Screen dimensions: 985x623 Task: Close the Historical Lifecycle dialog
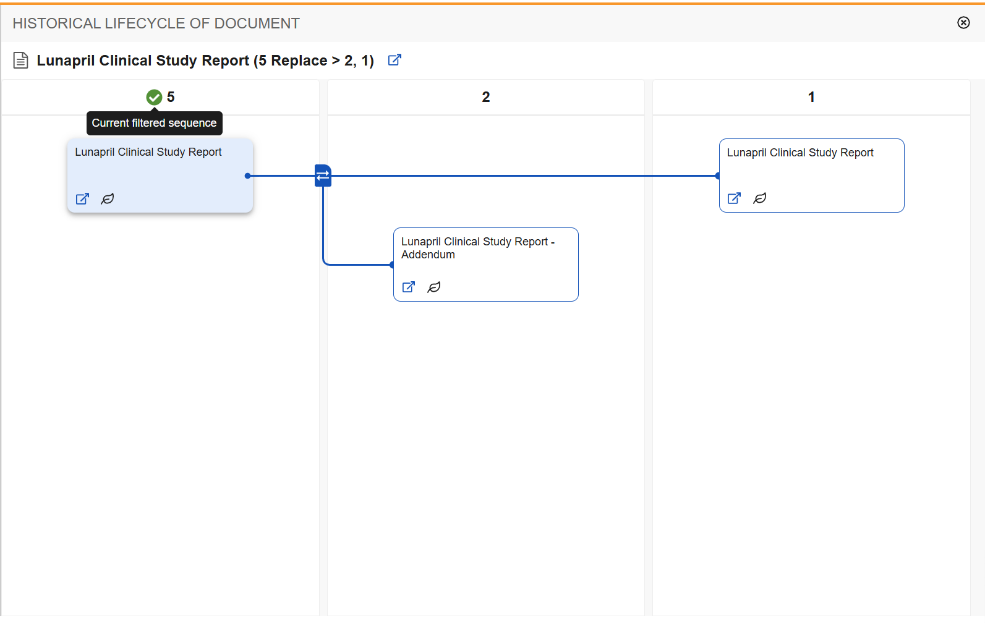coord(963,23)
